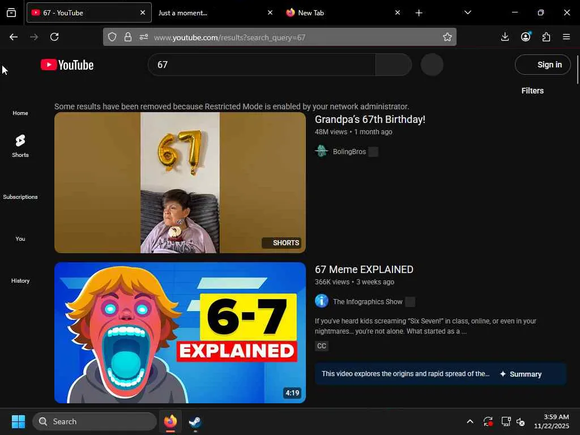Click the 67 Meme video description text
This screenshot has height=435, width=580.
[x=425, y=326]
